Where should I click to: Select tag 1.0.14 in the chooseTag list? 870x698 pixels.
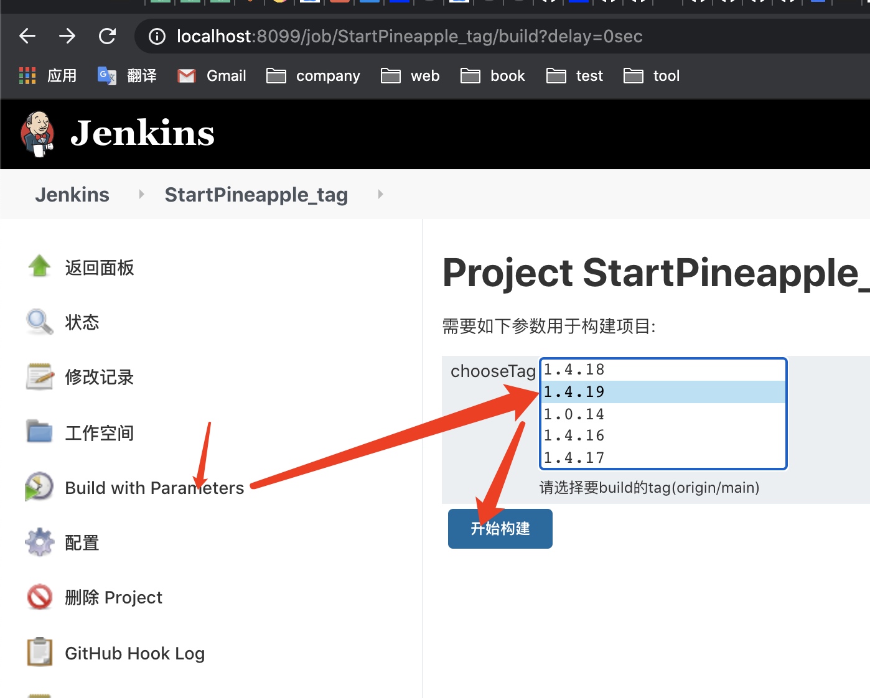573,413
